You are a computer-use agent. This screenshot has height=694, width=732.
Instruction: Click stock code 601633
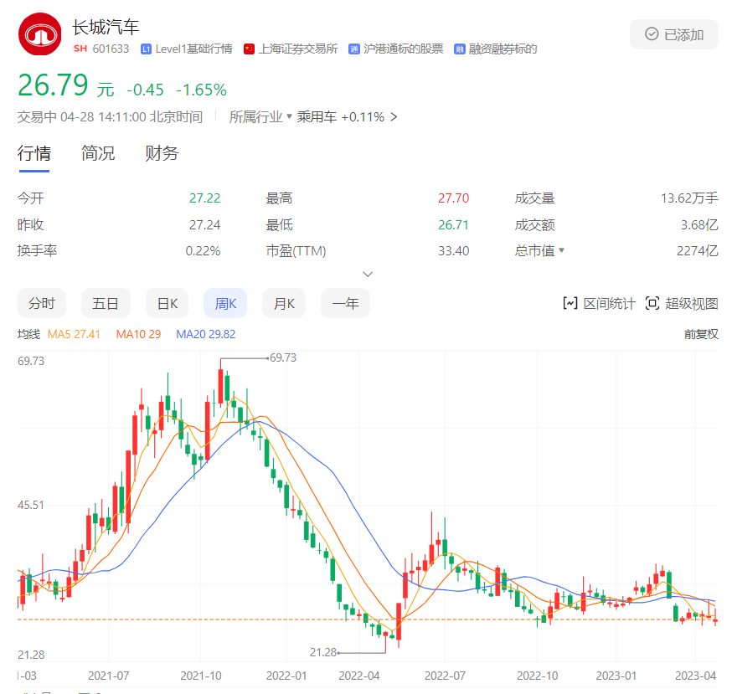tap(111, 49)
